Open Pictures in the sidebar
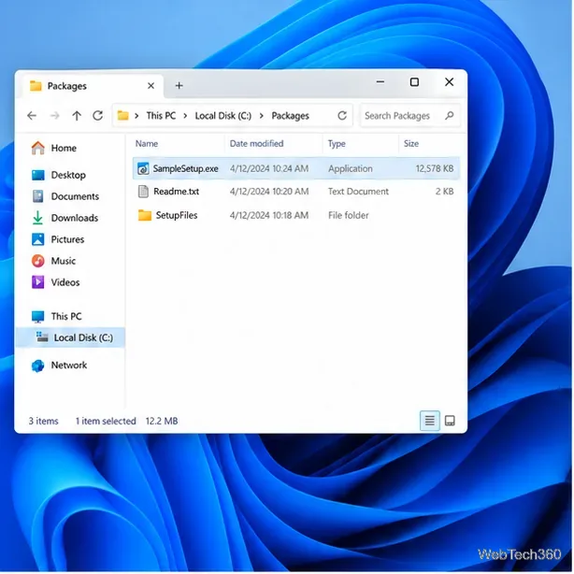This screenshot has height=574, width=574. [x=59, y=239]
